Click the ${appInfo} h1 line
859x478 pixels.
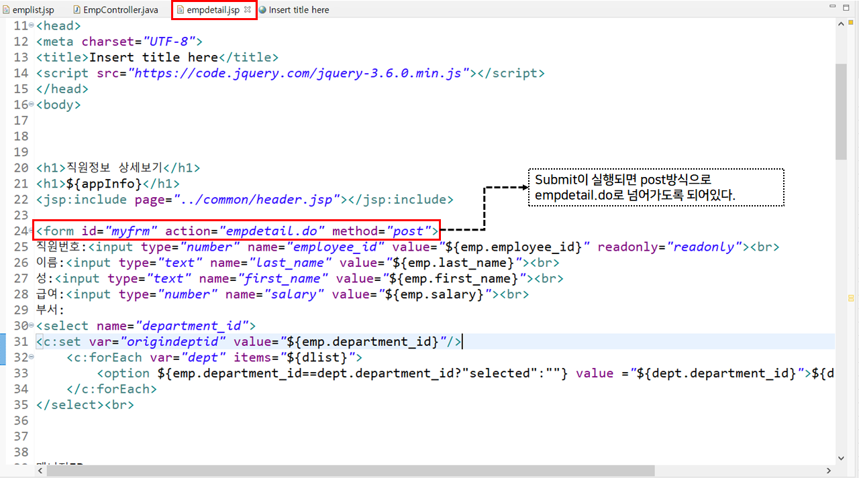107,184
